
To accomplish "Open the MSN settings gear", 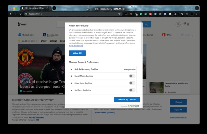I will point(188,24).
